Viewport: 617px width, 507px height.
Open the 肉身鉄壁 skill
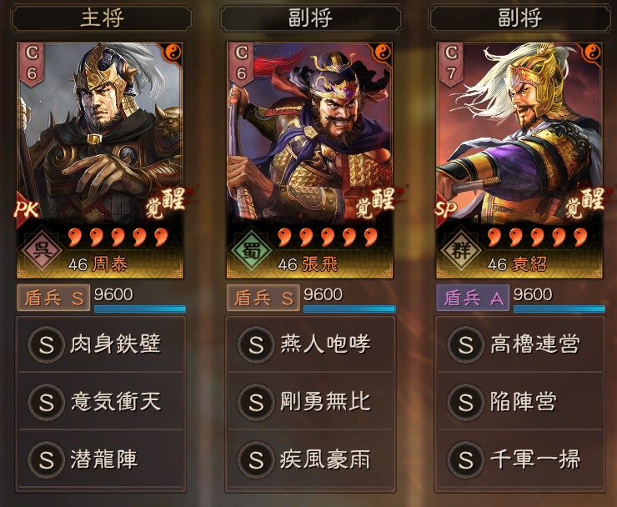point(101,344)
